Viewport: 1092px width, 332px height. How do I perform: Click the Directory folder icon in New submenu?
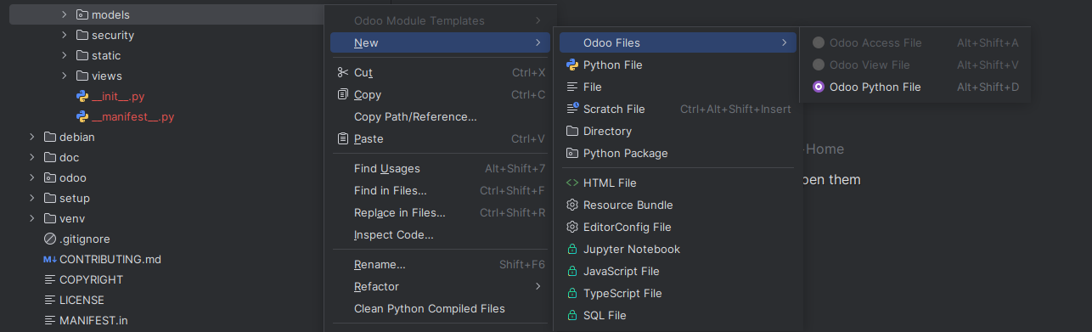point(572,131)
